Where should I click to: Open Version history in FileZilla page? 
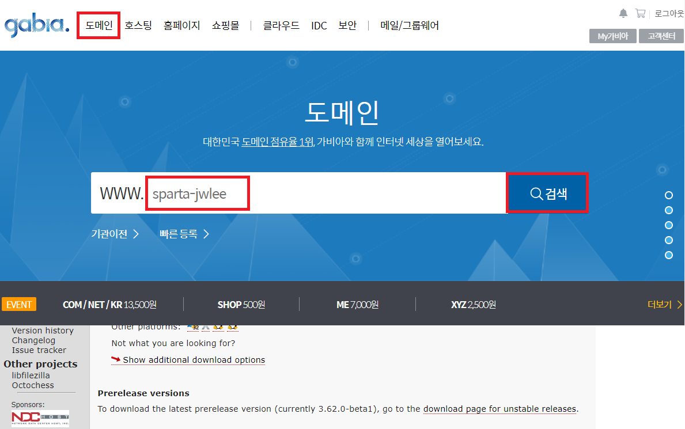43,331
